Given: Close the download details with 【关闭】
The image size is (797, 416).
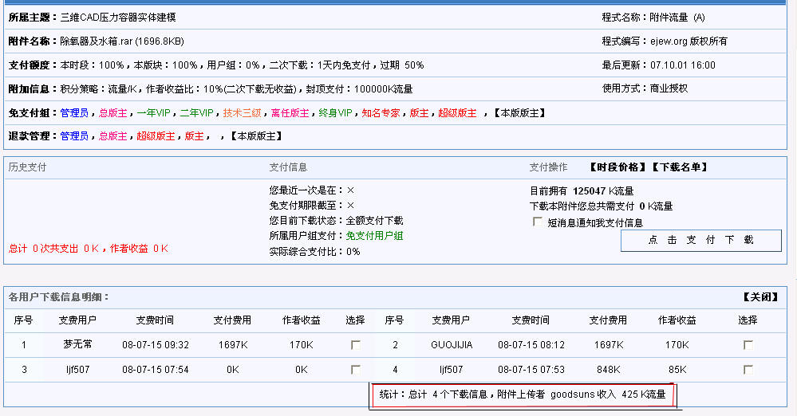Looking at the screenshot, I should click(760, 297).
